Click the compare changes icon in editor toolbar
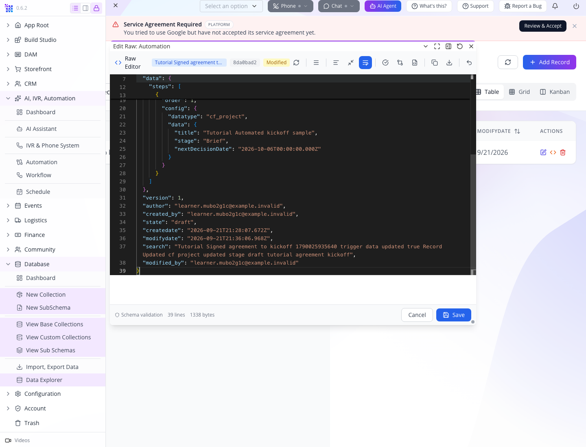The image size is (586, 447). 400,63
